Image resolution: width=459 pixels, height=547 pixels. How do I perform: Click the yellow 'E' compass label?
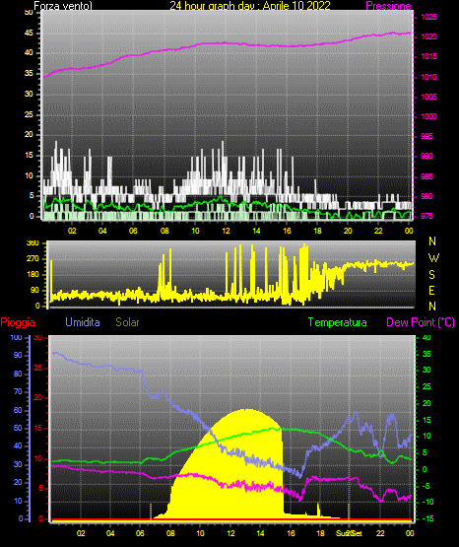pyautogui.click(x=431, y=290)
